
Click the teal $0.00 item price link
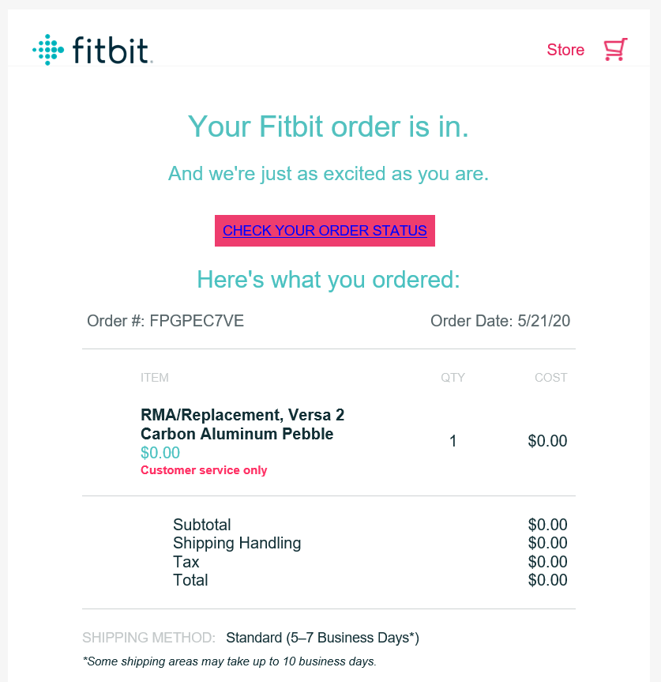160,452
